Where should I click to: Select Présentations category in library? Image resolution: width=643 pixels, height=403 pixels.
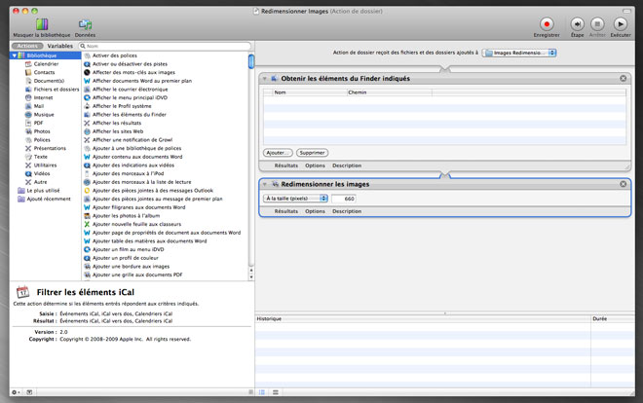click(x=50, y=148)
